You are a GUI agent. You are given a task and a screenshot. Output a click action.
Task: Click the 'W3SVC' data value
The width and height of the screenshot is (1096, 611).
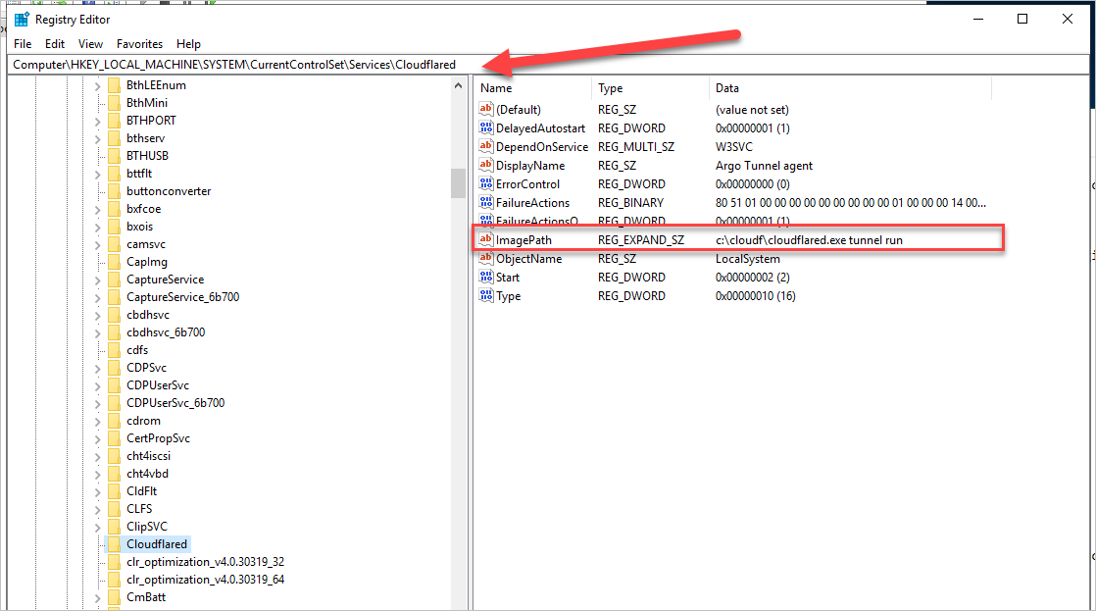[734, 147]
